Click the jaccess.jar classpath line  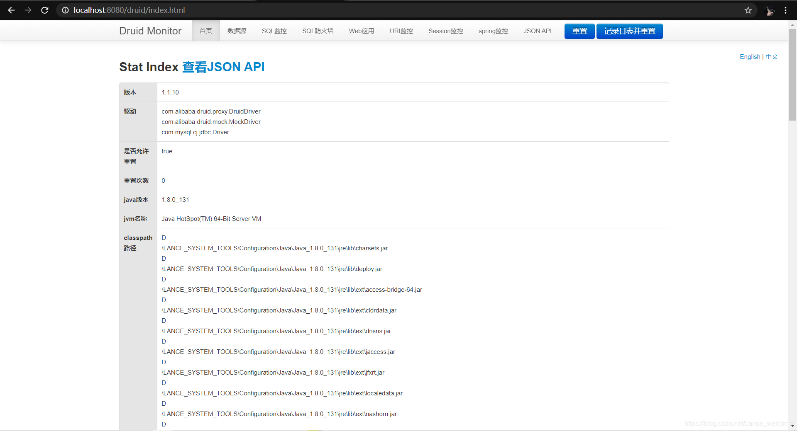[x=278, y=352]
